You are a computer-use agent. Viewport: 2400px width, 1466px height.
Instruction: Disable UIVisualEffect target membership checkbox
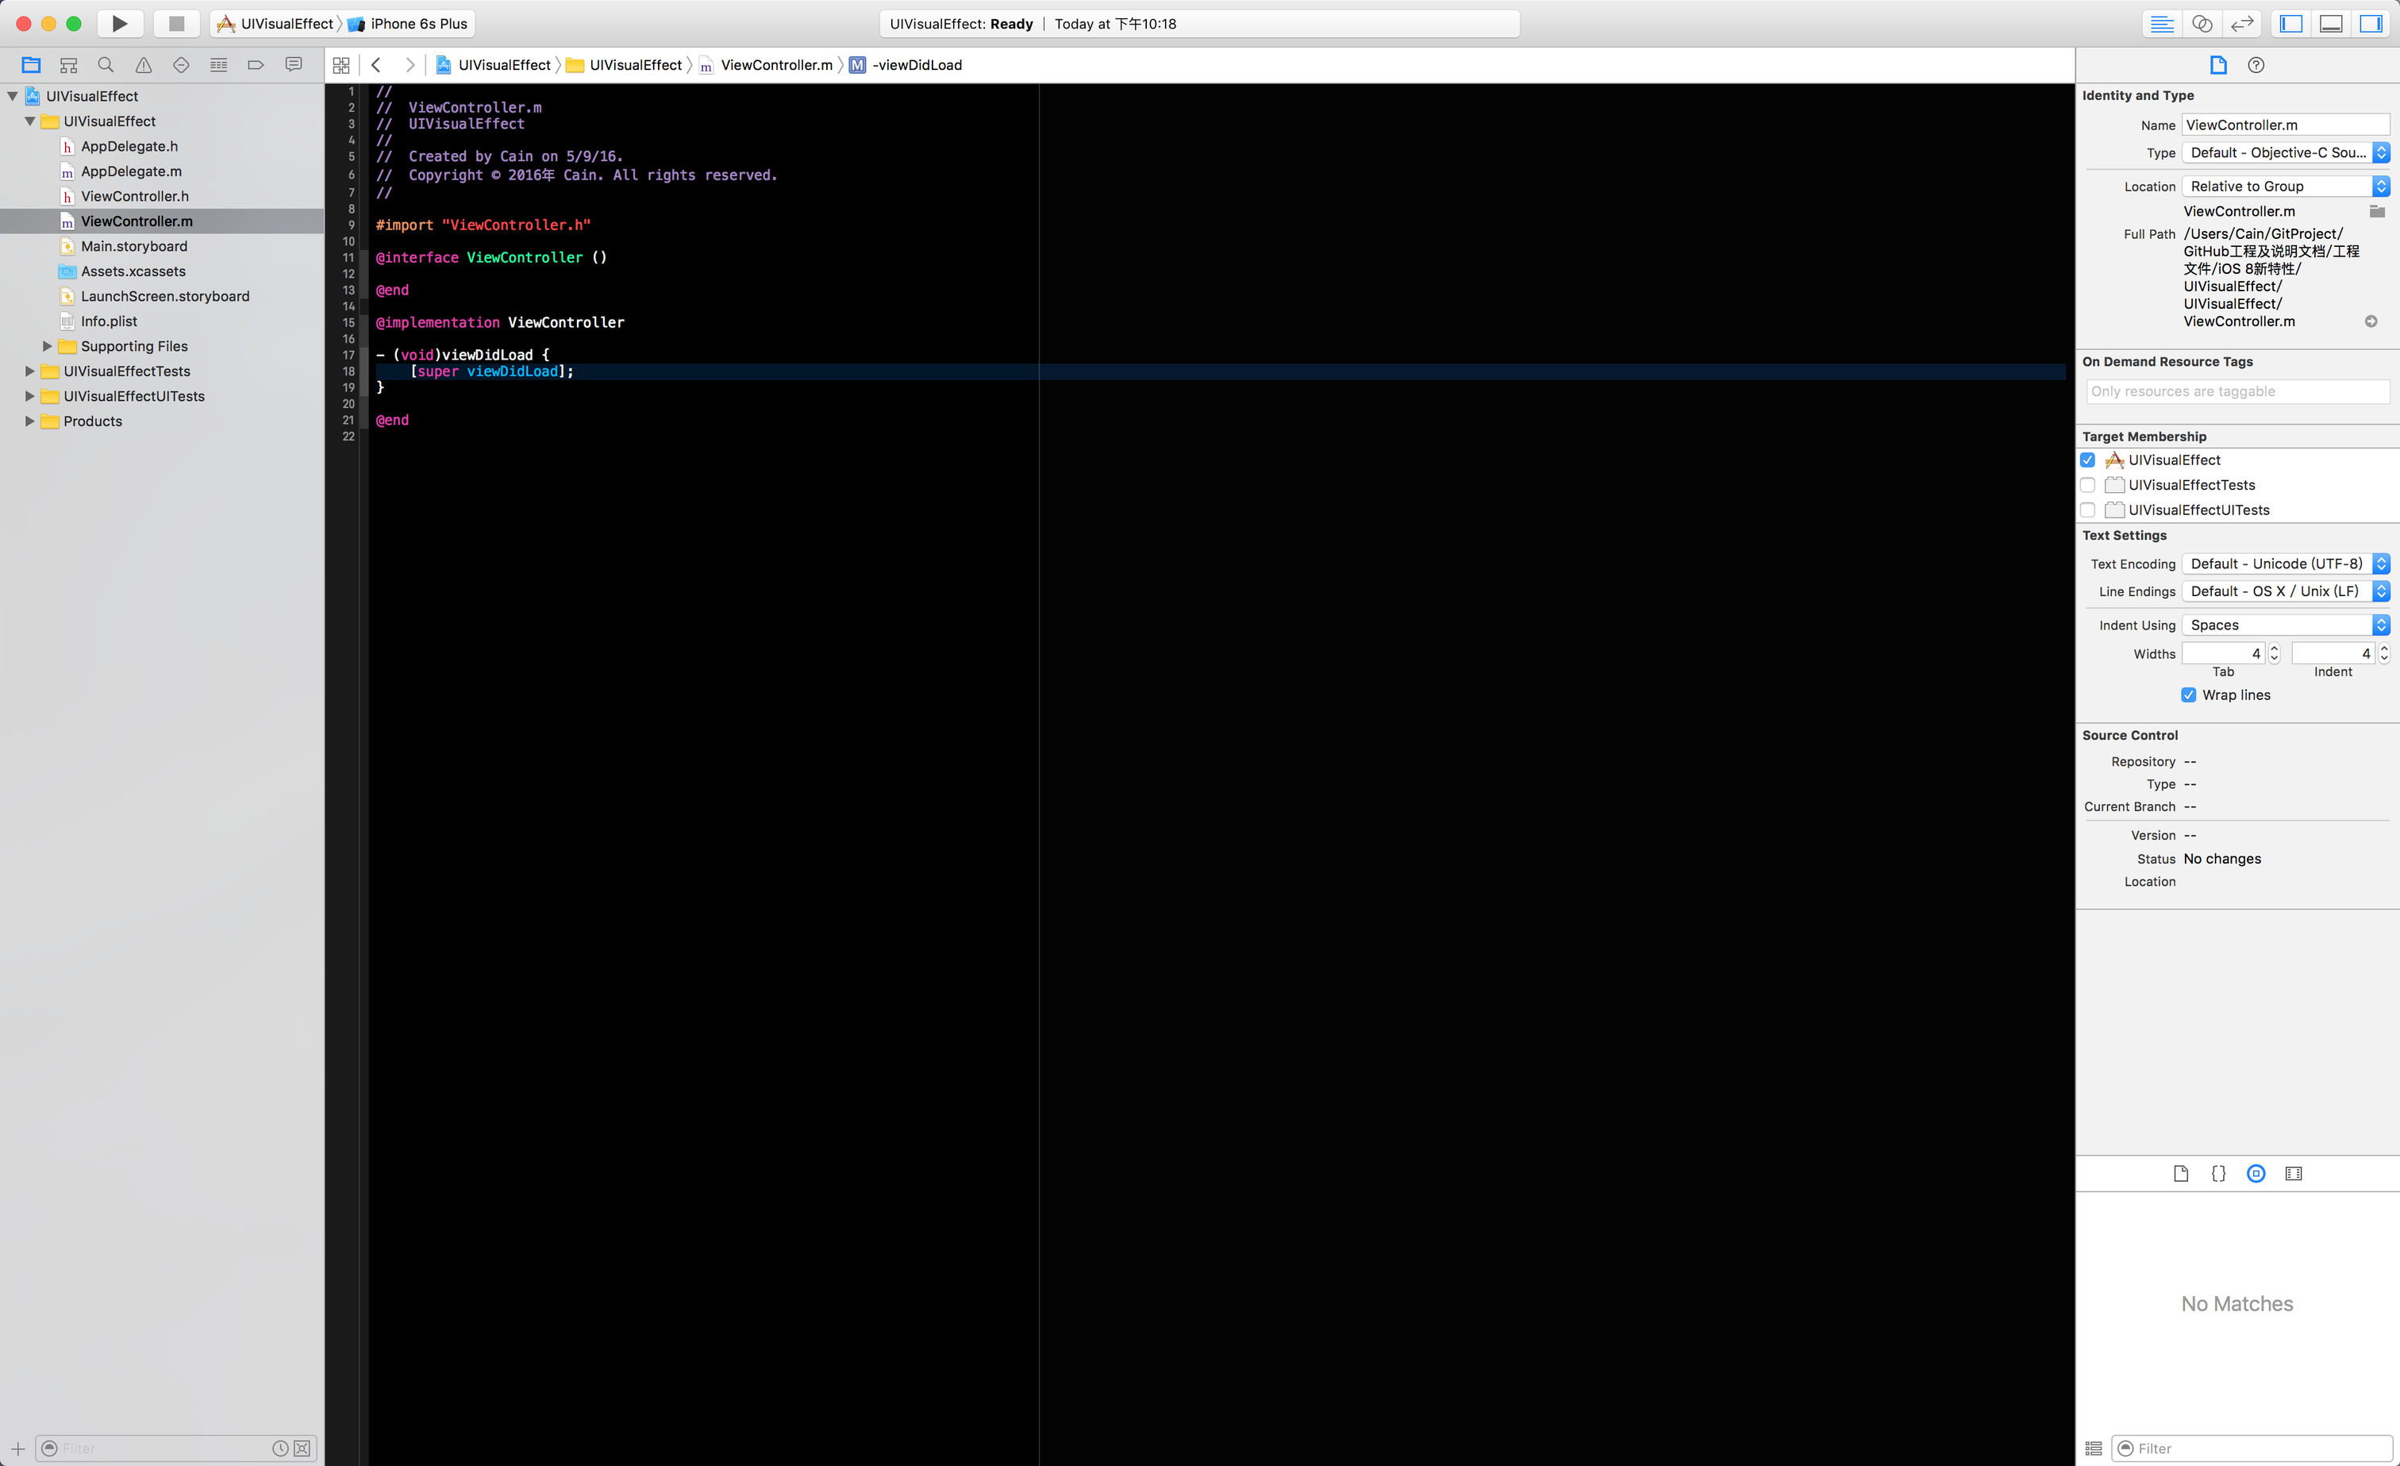pos(2087,460)
